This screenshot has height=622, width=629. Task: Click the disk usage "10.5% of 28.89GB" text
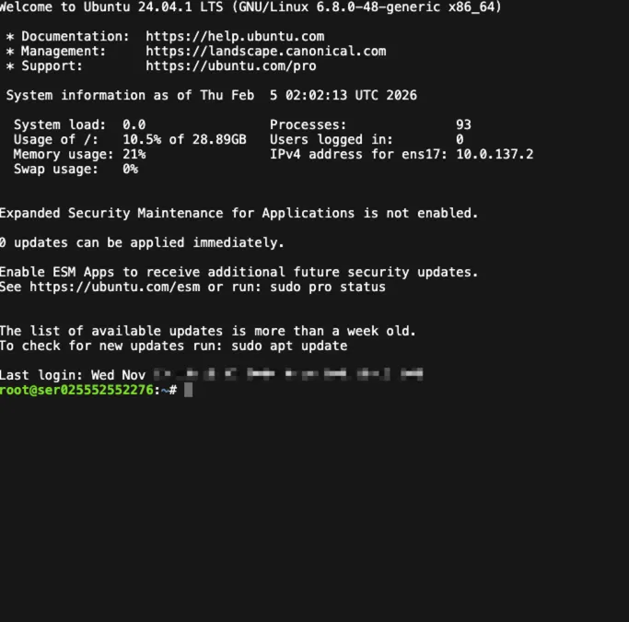click(x=184, y=139)
